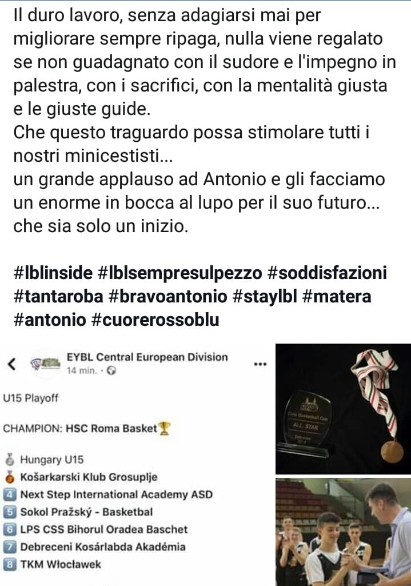Tap the back arrow beside EYBL logo
411x586 pixels.
tap(12, 364)
